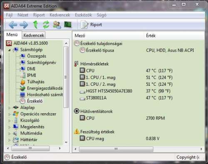
Task: Click the Hűtőventilátorok fan icon
Action: [x=77, y=111]
